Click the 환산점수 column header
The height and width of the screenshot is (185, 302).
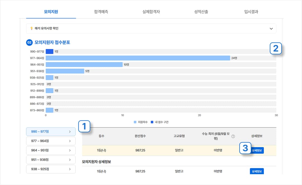[x=140, y=136]
